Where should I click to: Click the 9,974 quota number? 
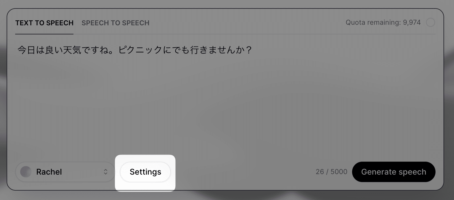click(x=412, y=23)
